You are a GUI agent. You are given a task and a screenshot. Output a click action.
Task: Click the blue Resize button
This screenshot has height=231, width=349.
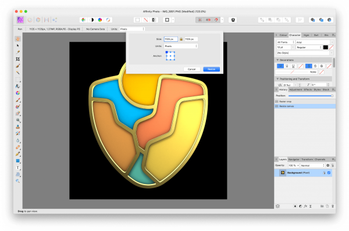pyautogui.click(x=212, y=69)
